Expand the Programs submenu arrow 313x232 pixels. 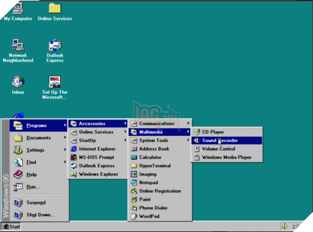pyautogui.click(x=65, y=125)
